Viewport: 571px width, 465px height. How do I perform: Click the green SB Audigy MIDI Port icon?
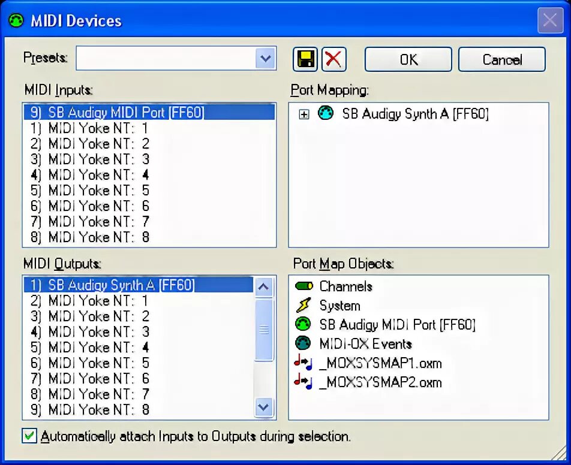click(303, 324)
